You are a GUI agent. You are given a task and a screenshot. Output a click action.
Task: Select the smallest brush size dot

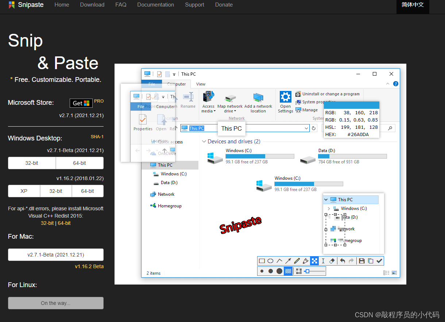[262, 271]
